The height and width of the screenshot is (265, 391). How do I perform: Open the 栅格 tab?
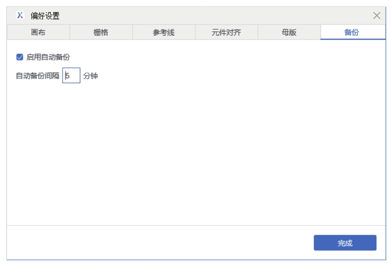point(101,33)
